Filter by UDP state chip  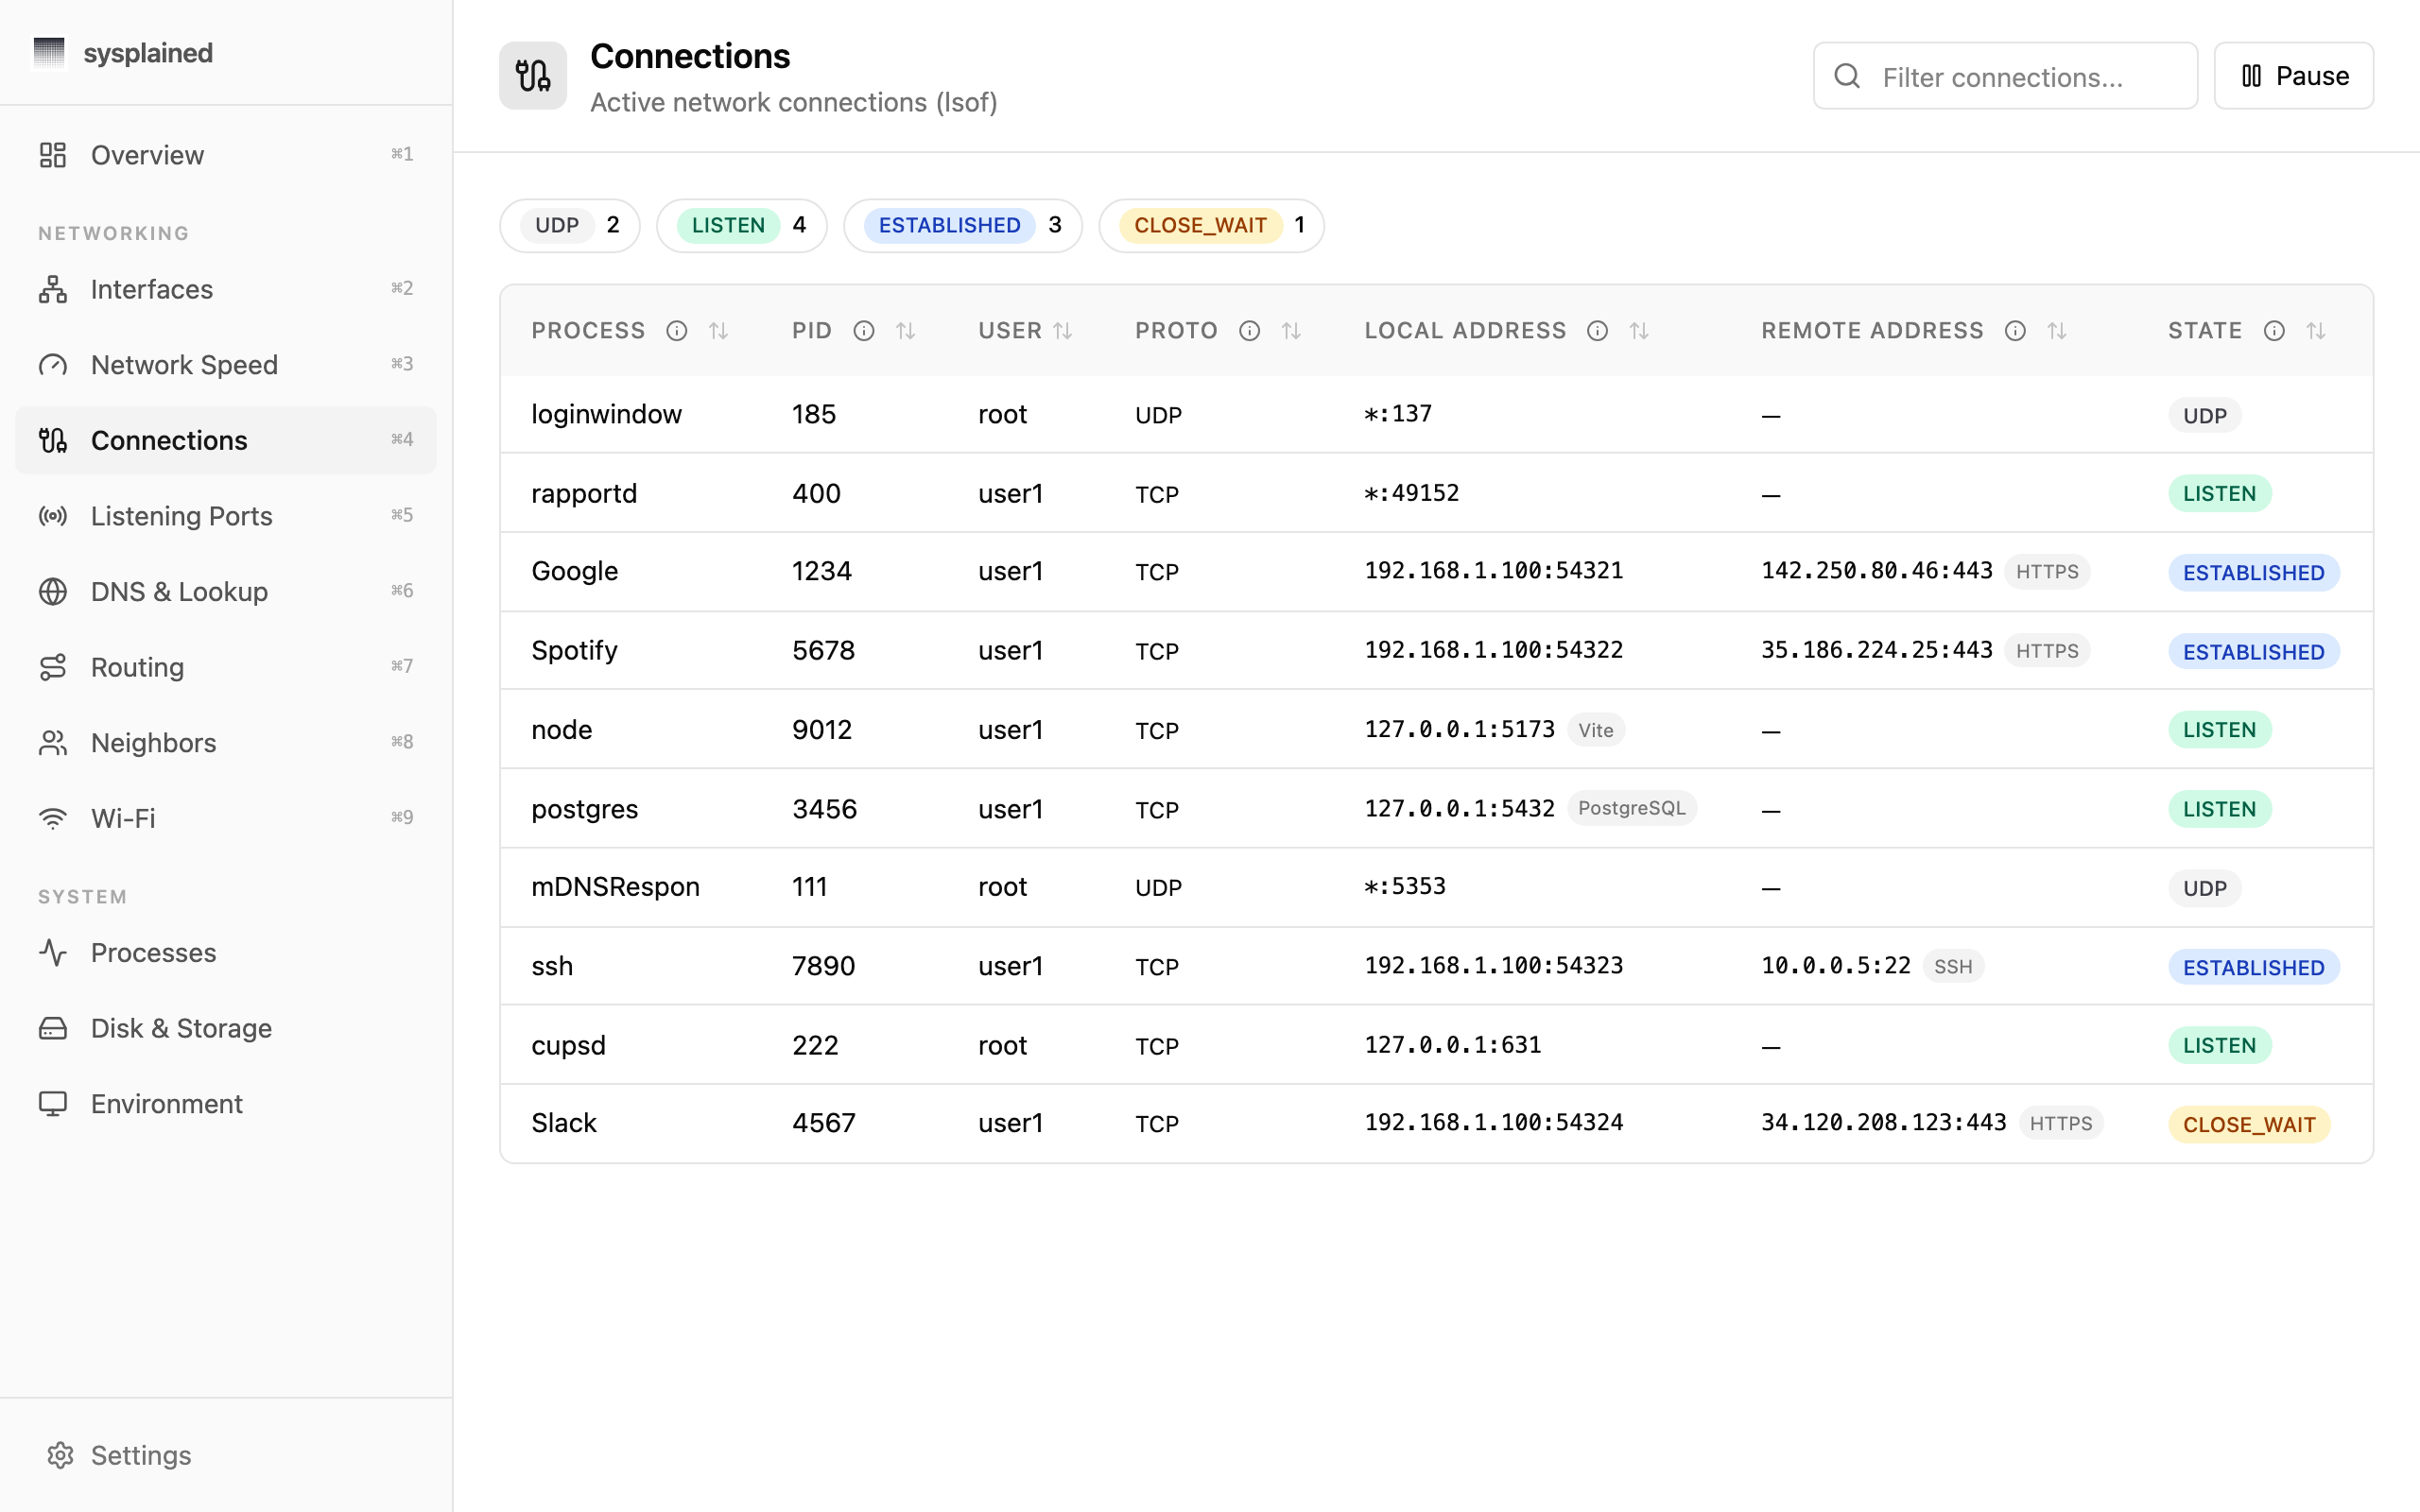point(570,225)
